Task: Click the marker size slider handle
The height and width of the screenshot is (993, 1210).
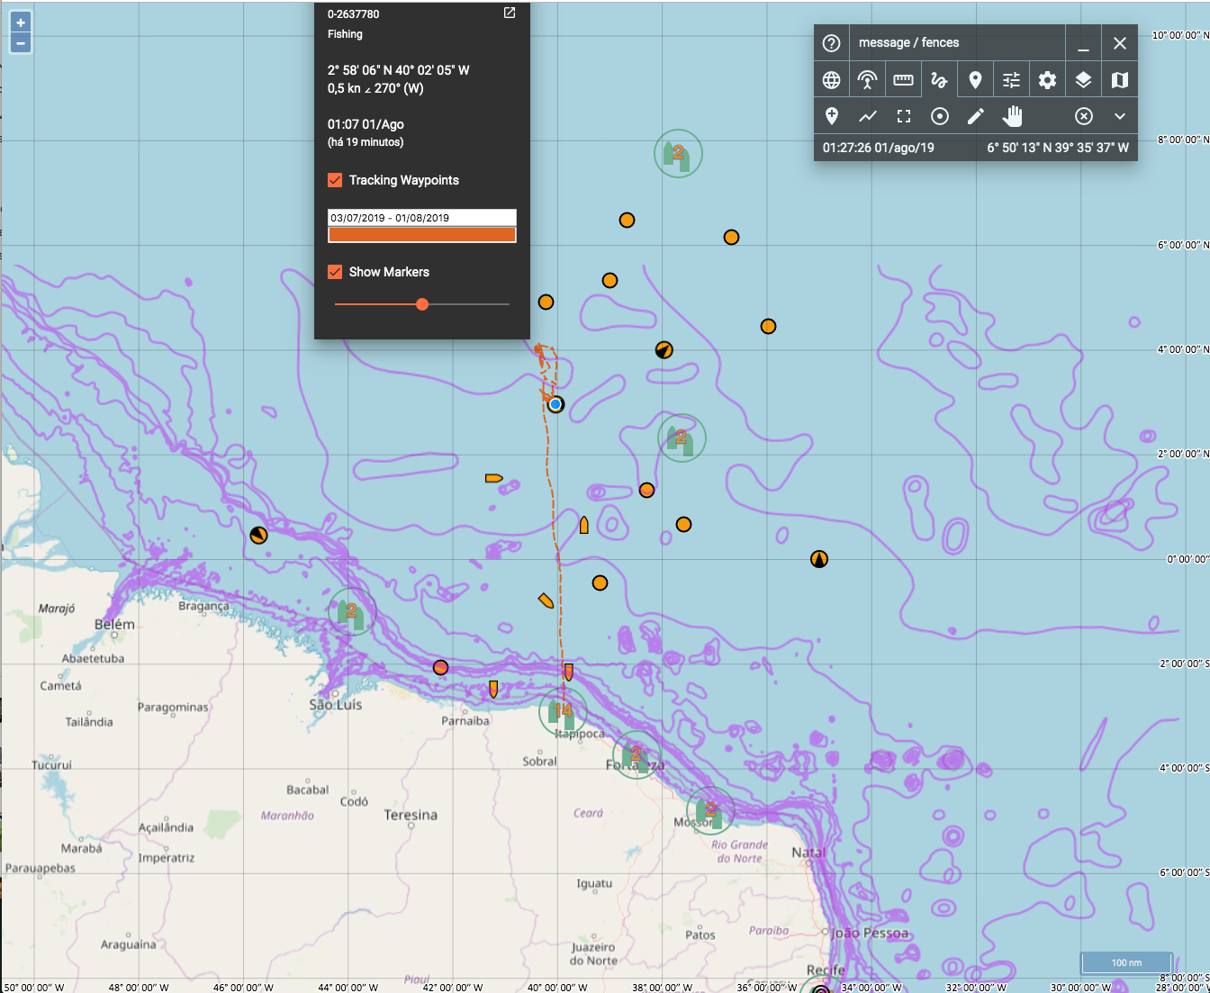Action: pos(422,304)
